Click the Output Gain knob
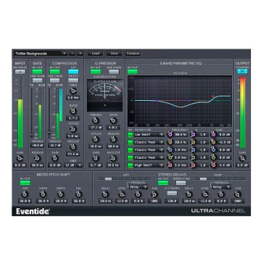Image resolution: width=261 pixels, height=261 pixels. (x=242, y=159)
